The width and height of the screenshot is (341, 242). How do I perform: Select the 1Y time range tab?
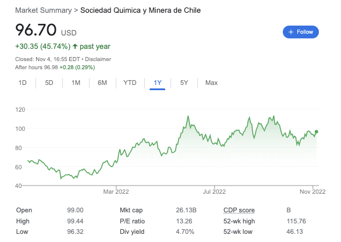[158, 83]
